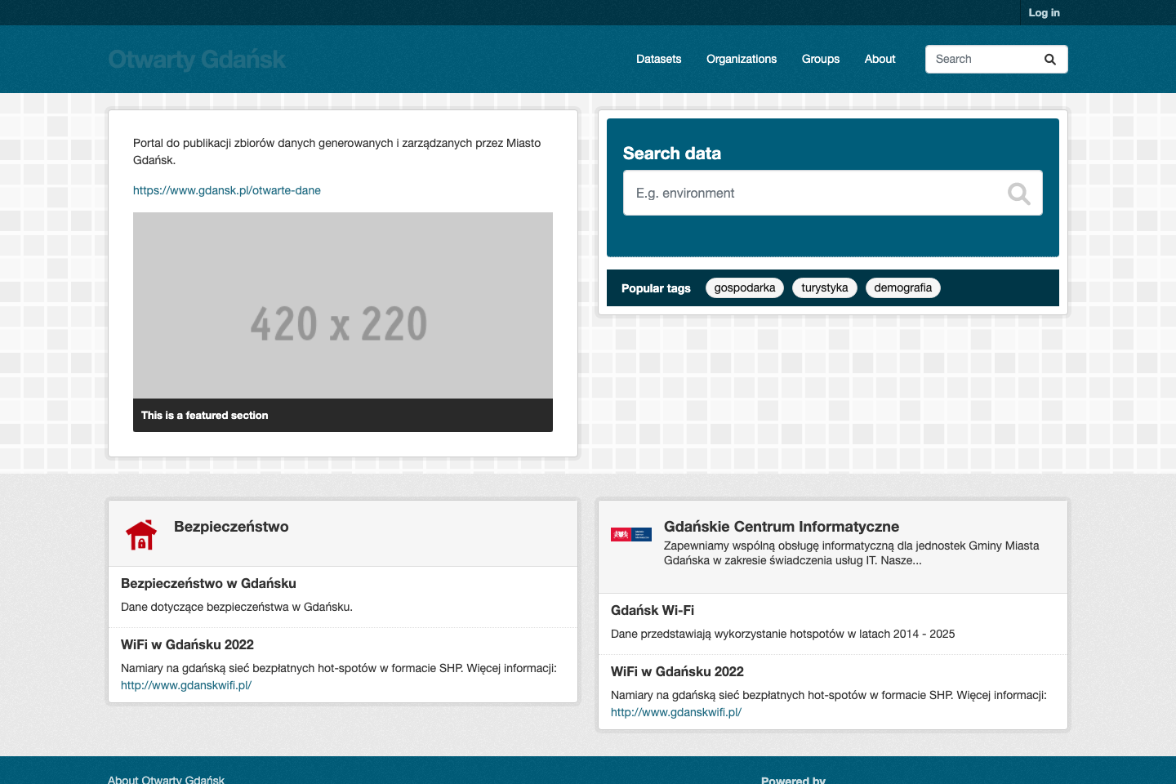Click the Log in link
This screenshot has height=784, width=1176.
(x=1044, y=12)
